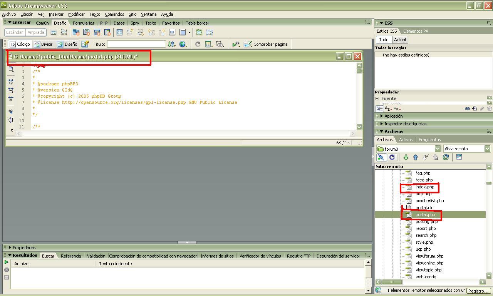Select Todo mode in CSS panel
493x296 pixels.
[384, 40]
